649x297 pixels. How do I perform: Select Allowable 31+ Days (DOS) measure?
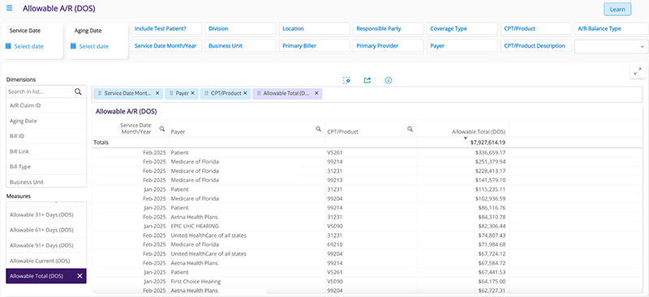[46, 214]
